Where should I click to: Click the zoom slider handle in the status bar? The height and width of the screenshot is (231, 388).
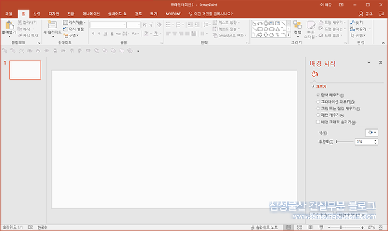[x=341, y=227]
